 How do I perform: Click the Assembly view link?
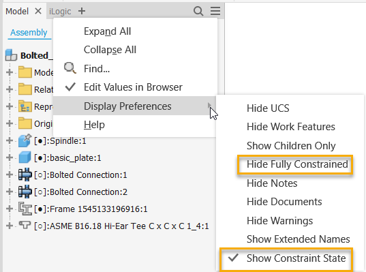click(29, 33)
